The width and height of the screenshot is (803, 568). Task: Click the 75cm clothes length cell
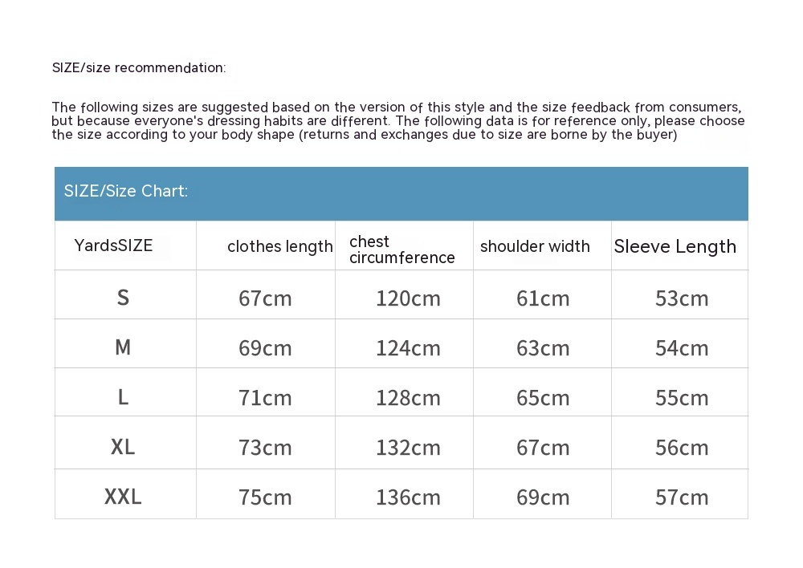[x=265, y=497]
